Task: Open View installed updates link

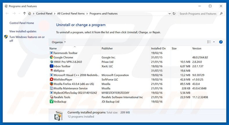Action: [x=23, y=31]
